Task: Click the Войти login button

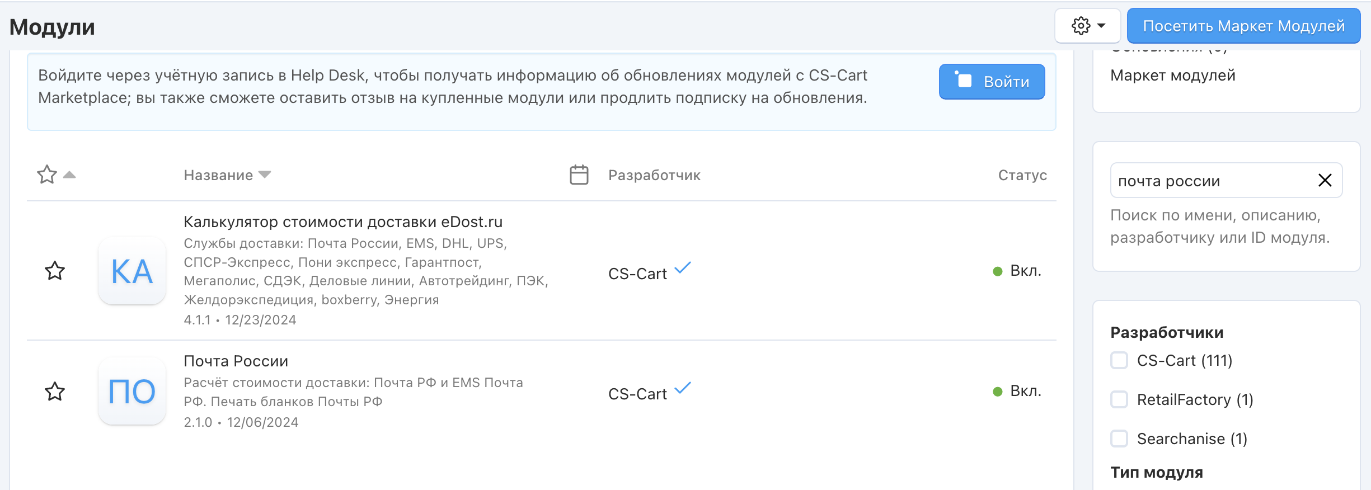Action: pyautogui.click(x=992, y=82)
